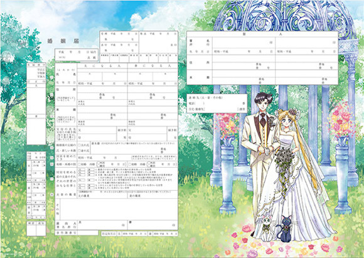Viewport: 364px width, 258px height.
Task: Click the second witness signature field
Action: [x=306, y=43]
